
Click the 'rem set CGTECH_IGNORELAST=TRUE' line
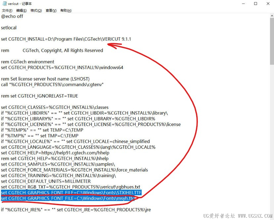pyautogui.click(x=39, y=96)
